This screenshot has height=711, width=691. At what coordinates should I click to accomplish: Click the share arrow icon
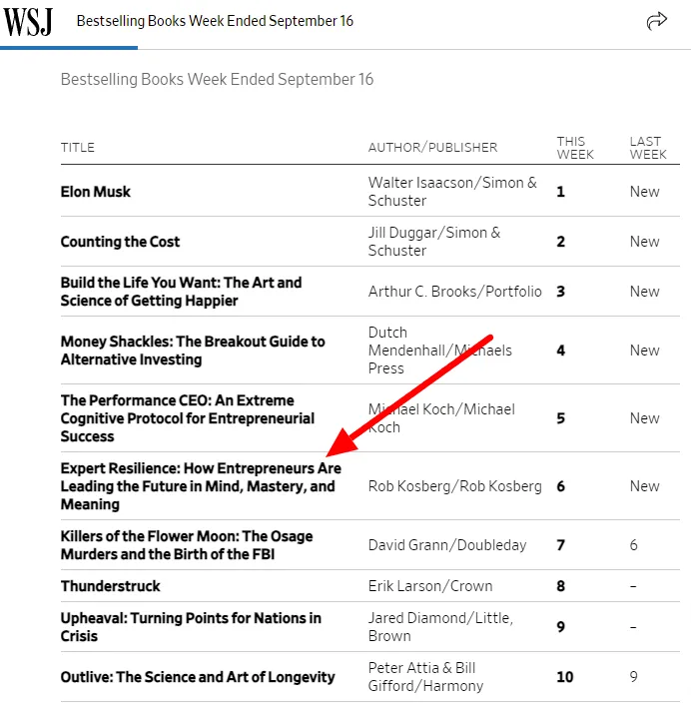(x=656, y=21)
